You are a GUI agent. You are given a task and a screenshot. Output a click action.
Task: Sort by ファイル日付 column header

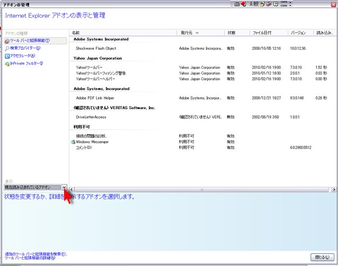pyautogui.click(x=262, y=33)
